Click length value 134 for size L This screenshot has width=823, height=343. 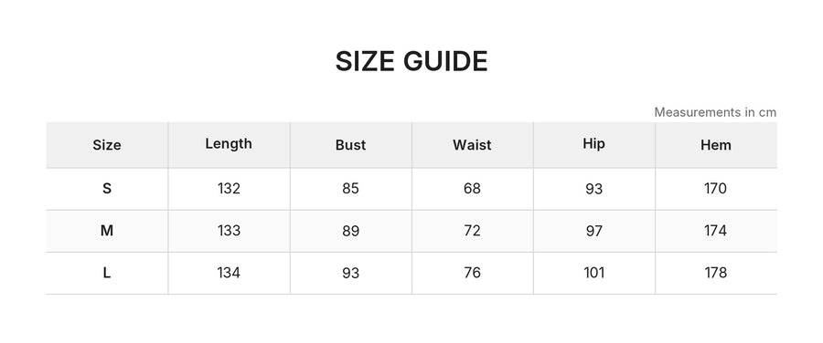229,273
